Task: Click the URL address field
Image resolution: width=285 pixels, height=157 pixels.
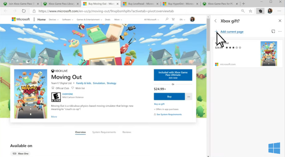Action: point(134,11)
